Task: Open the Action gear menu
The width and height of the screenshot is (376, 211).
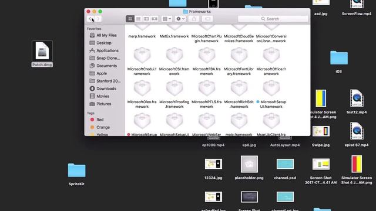Action: (180, 19)
